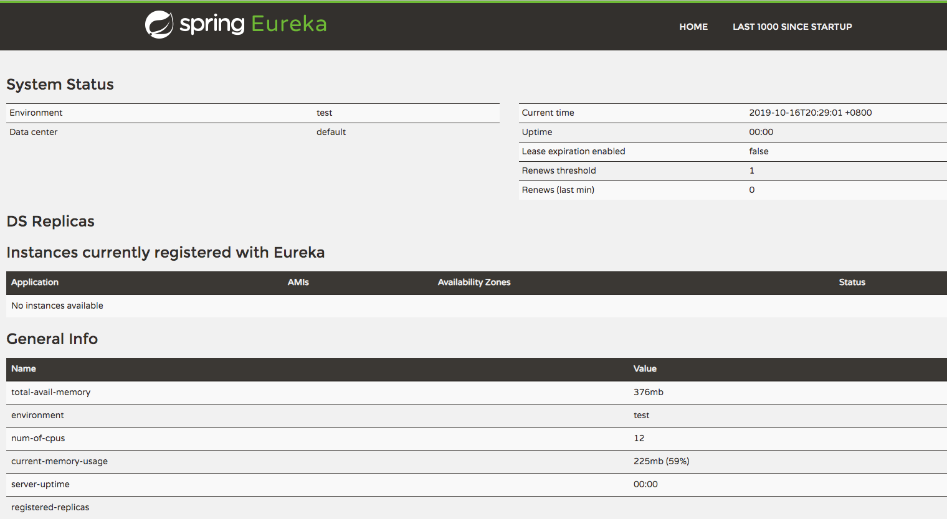947x519 pixels.
Task: Select the total-avail-memory row name
Action: 50,392
